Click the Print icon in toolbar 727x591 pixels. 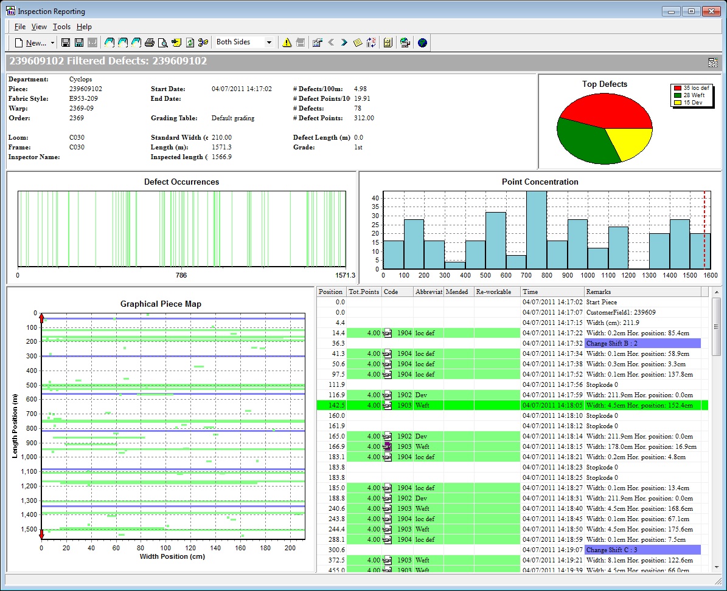click(150, 43)
